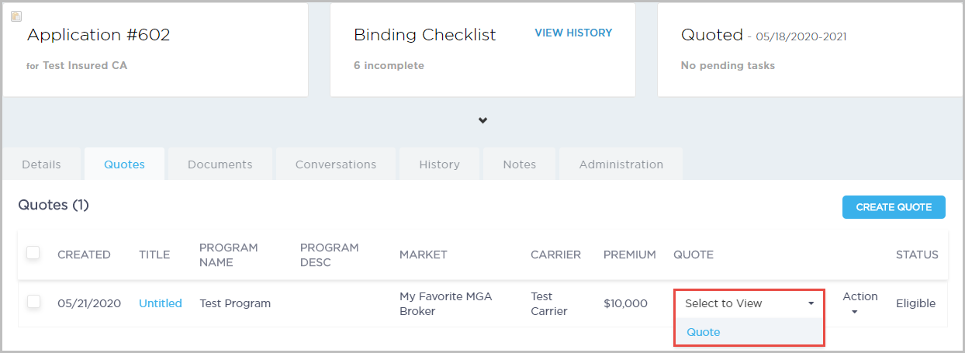
Task: Open VIEW HISTORY link in Binding Checklist
Action: (573, 33)
